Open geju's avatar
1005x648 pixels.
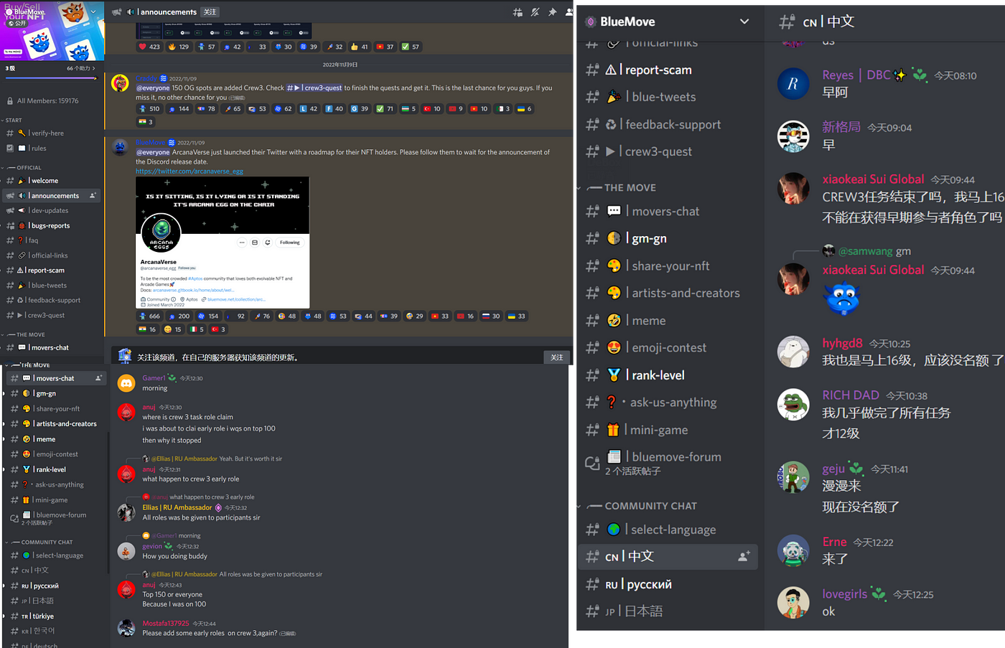point(793,477)
